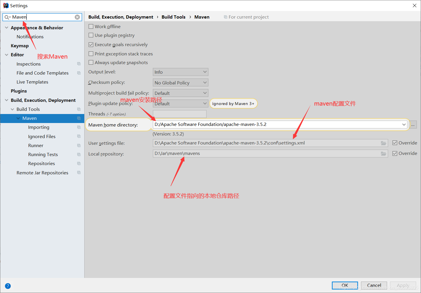Click project-level icon beside Importing
421x293 pixels.
(79, 127)
